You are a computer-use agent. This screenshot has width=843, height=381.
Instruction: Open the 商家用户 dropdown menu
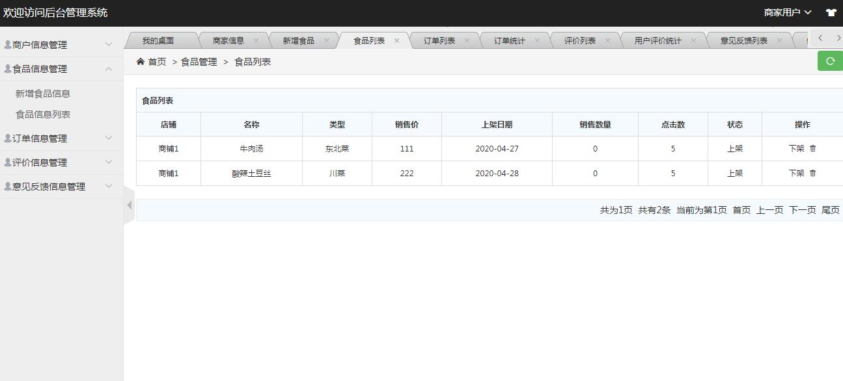(x=788, y=12)
